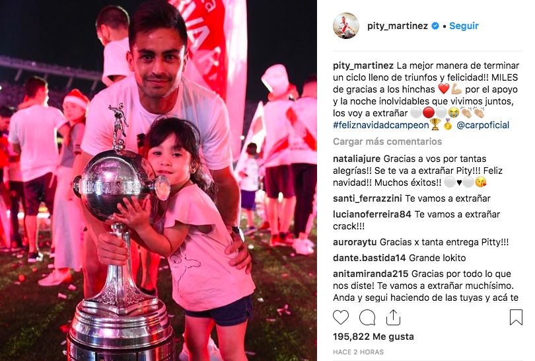Open the @carpoficial mention
535x361 pixels.
[483, 125]
